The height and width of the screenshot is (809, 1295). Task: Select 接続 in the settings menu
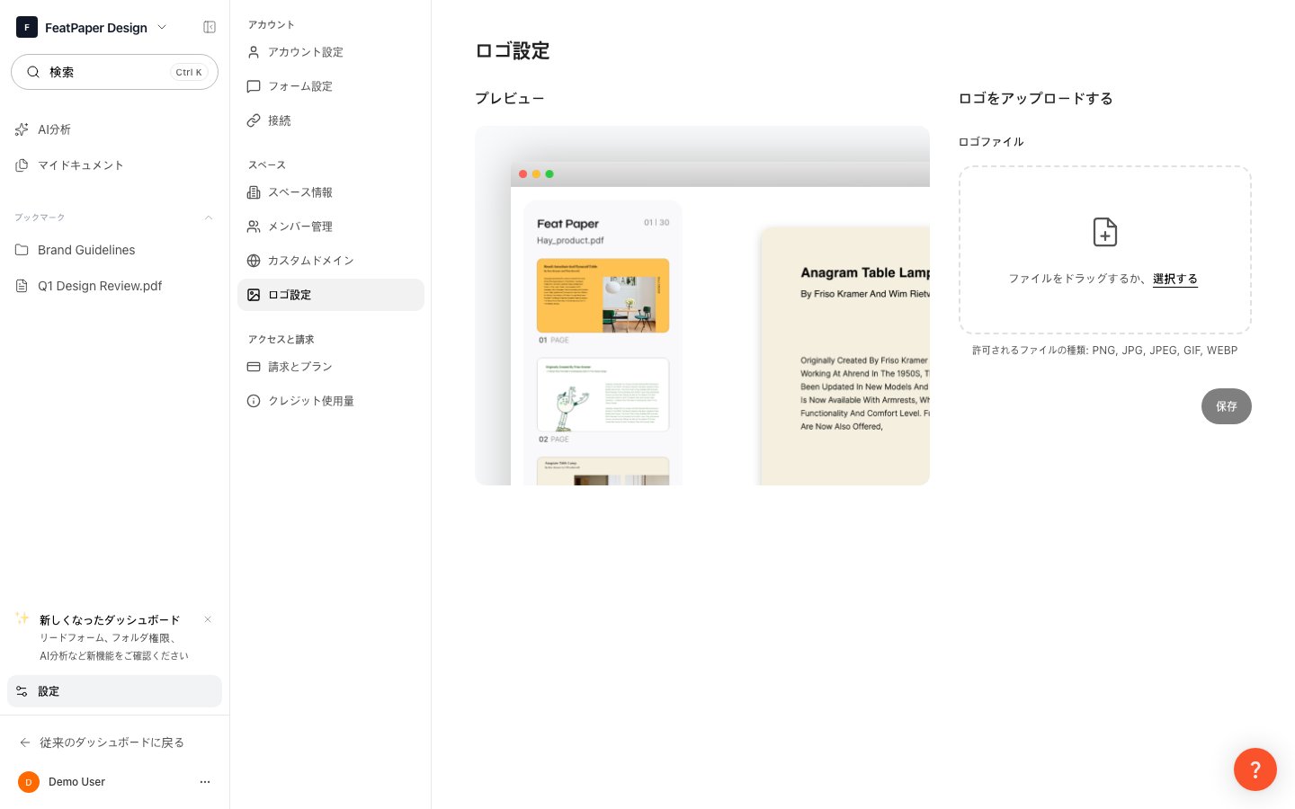point(331,120)
